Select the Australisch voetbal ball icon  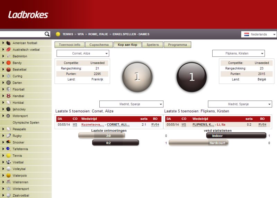point(8,49)
